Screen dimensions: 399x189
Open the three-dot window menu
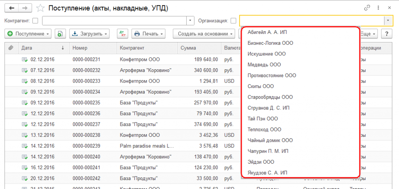(378, 8)
